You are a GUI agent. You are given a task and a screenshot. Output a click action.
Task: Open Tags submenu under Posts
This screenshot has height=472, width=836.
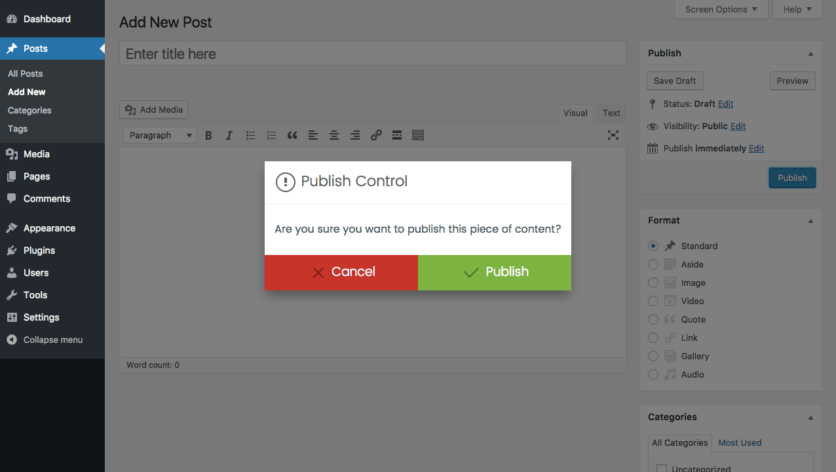coord(18,128)
